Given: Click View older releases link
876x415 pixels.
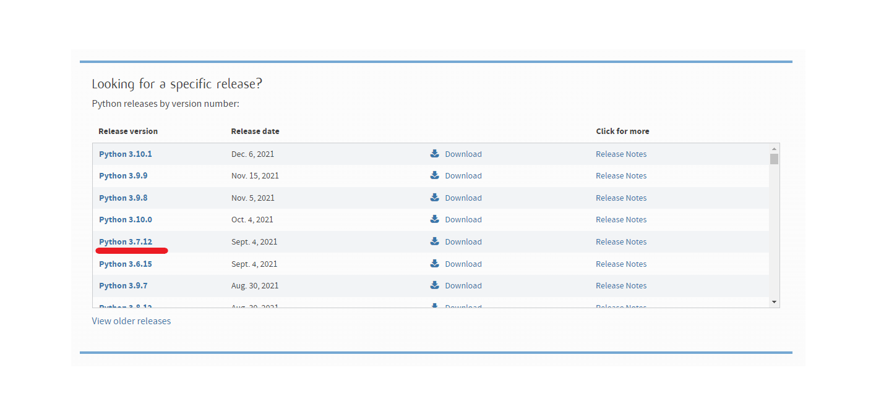Looking at the screenshot, I should [x=131, y=321].
